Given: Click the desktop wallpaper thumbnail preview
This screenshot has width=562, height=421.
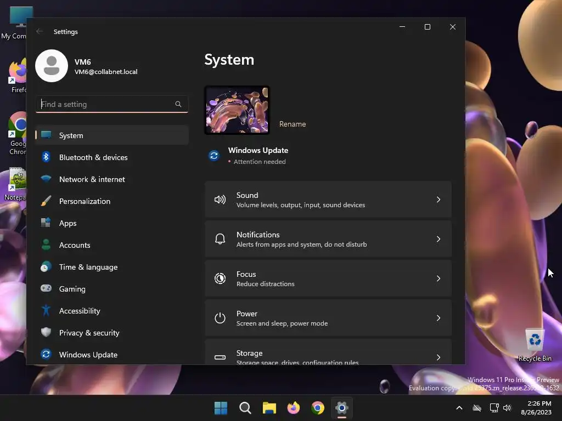Looking at the screenshot, I should (237, 110).
